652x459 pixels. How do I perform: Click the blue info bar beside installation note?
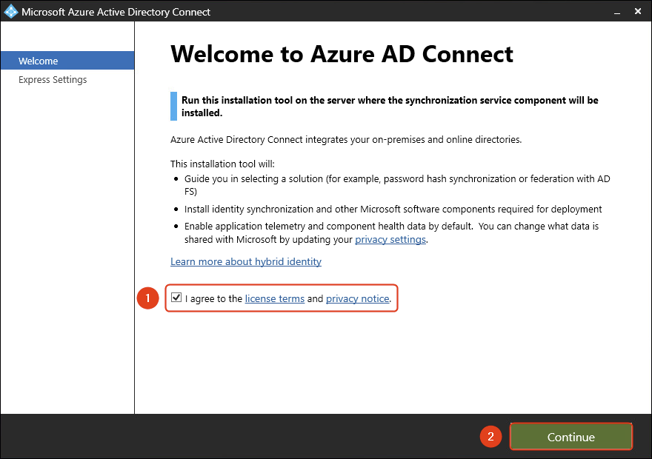coord(173,107)
